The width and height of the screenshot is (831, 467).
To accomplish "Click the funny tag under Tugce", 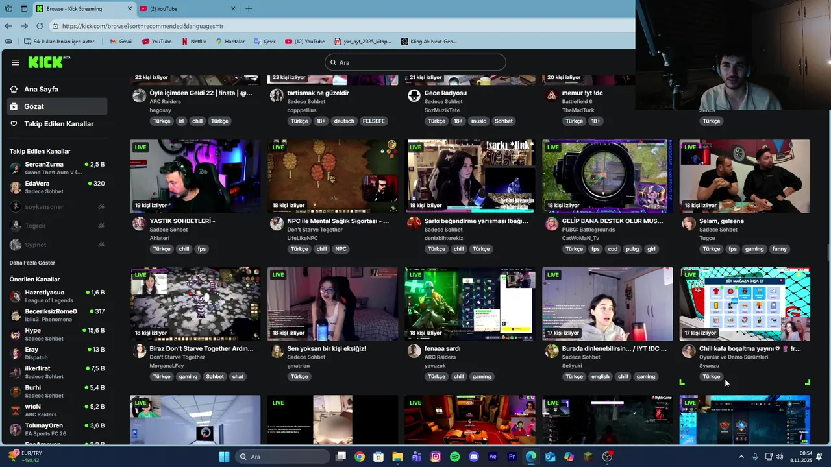I will pyautogui.click(x=779, y=249).
